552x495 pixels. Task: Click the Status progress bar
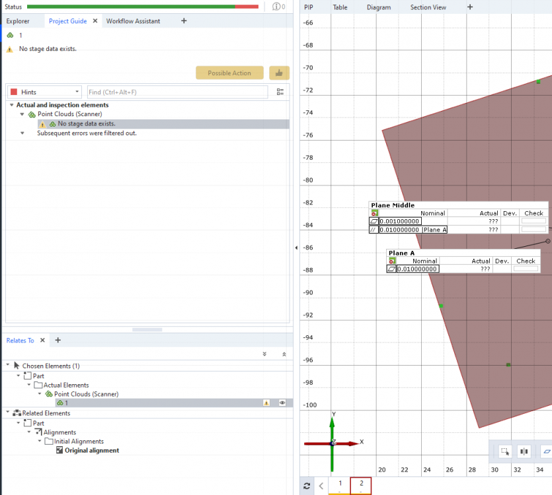point(142,7)
